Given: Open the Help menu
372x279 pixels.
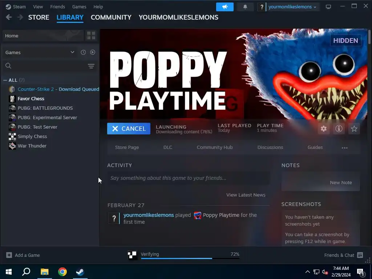Looking at the screenshot, I should click(x=98, y=7).
